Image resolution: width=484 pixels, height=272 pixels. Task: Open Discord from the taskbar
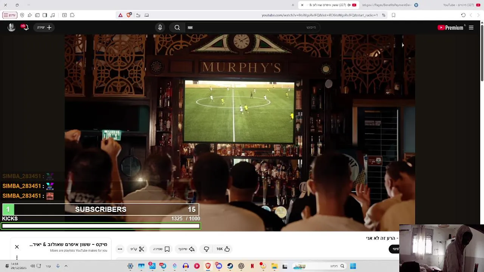click(219, 266)
